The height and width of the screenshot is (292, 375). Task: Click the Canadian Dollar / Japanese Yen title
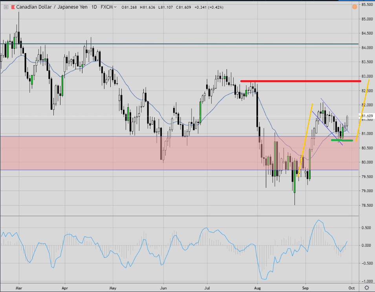(52, 7)
